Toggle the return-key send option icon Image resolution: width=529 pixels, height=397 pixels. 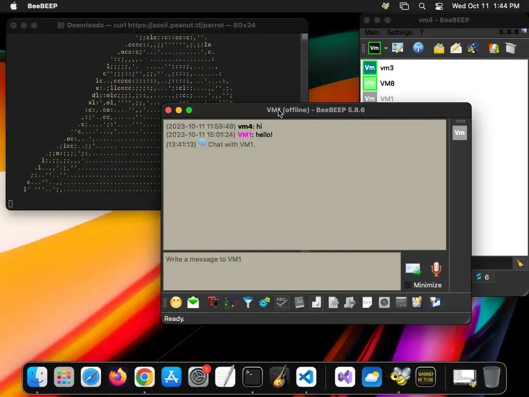coord(316,302)
